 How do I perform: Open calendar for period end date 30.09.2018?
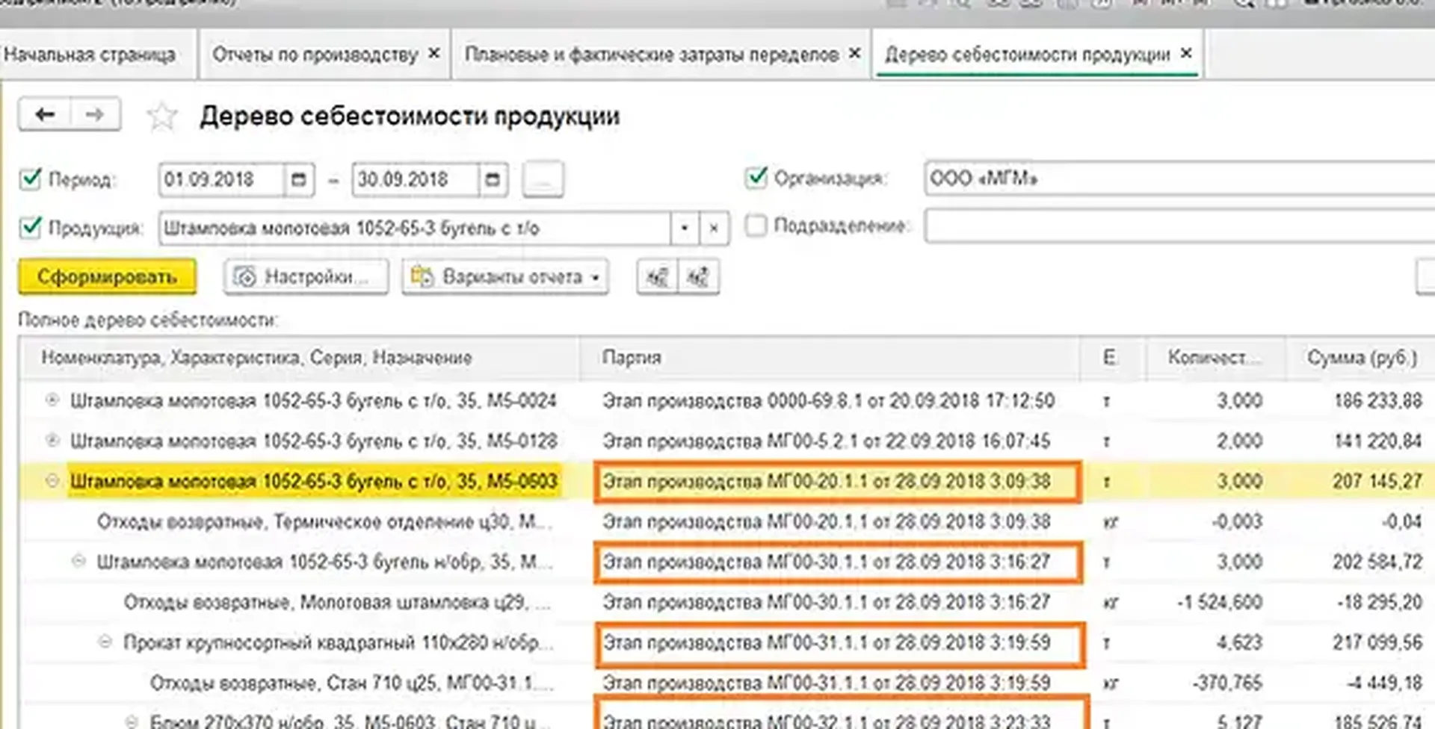pyautogui.click(x=493, y=180)
